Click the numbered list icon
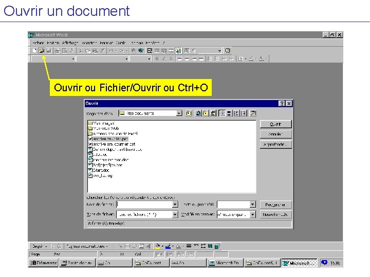 point(210,58)
